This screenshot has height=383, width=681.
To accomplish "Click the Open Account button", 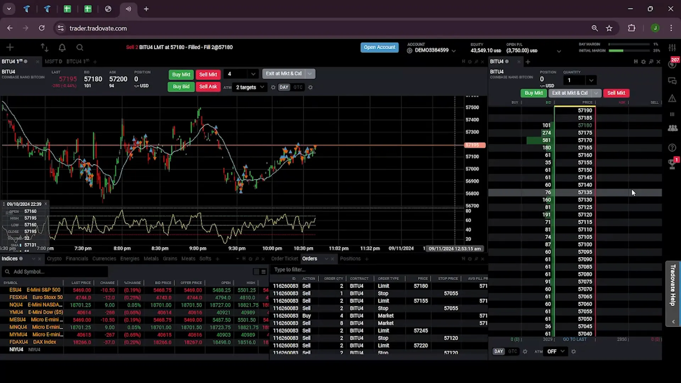I will tap(380, 47).
